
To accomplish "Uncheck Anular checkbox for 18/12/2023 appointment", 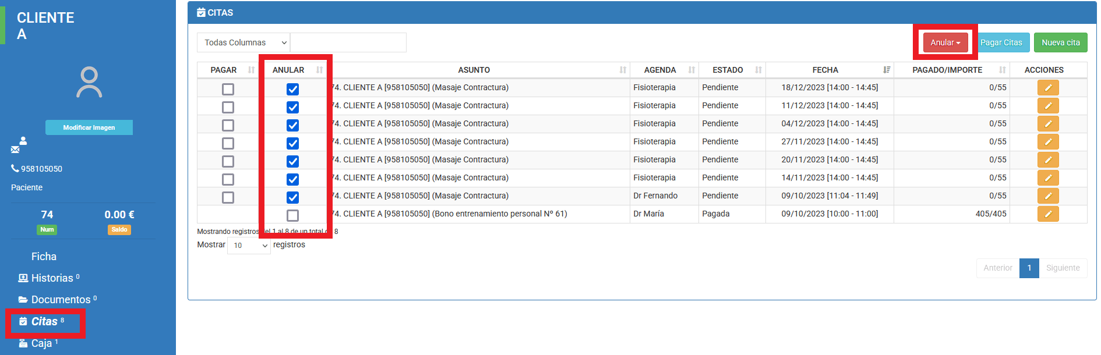I will click(x=292, y=89).
